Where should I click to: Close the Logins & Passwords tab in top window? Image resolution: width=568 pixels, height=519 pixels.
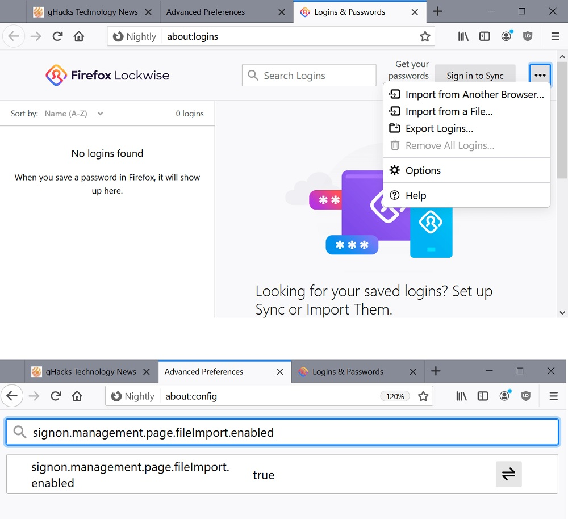415,12
